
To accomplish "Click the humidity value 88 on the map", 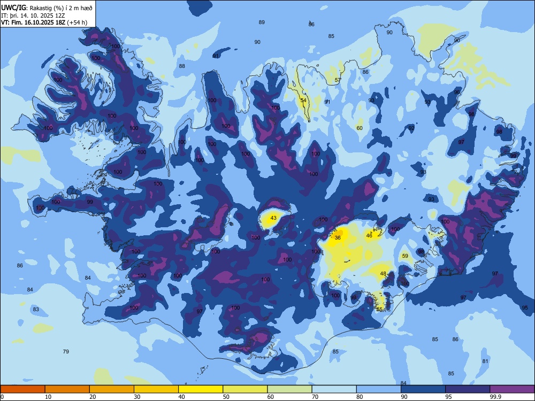I will coord(182,66).
